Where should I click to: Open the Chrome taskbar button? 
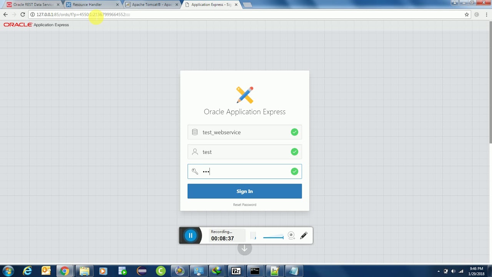click(x=65, y=271)
